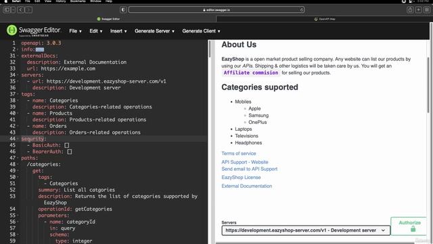
Task: Click 'Affiliate commision' highlighted text
Action: click(x=251, y=73)
